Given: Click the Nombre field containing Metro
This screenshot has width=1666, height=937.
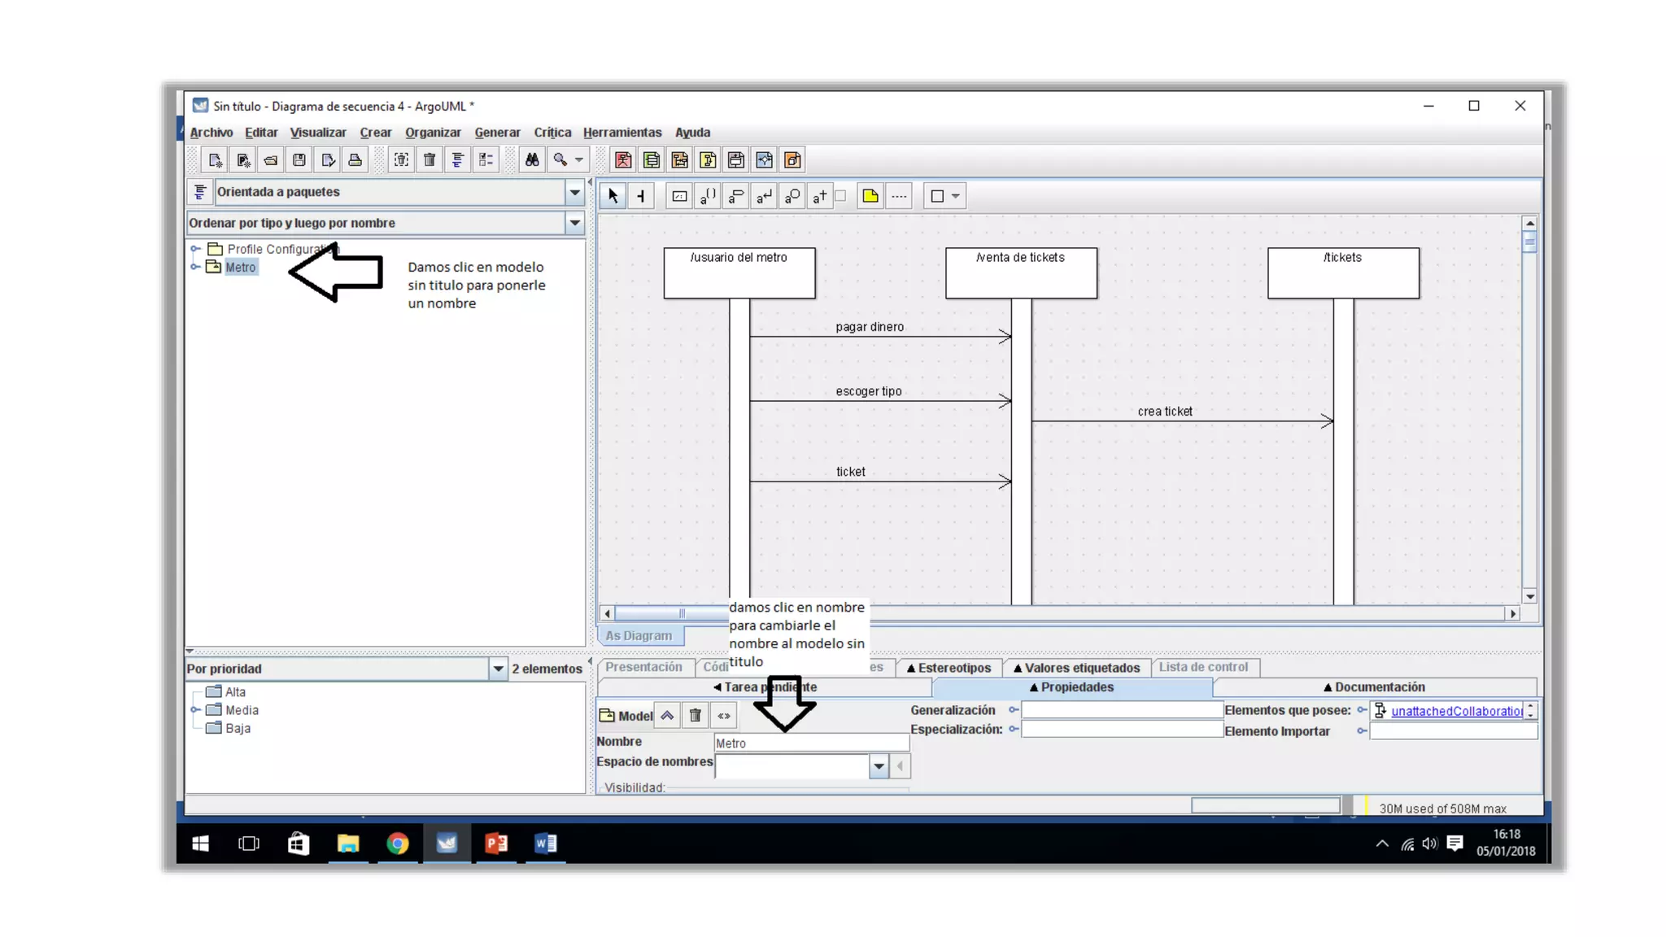Looking at the screenshot, I should pos(811,743).
